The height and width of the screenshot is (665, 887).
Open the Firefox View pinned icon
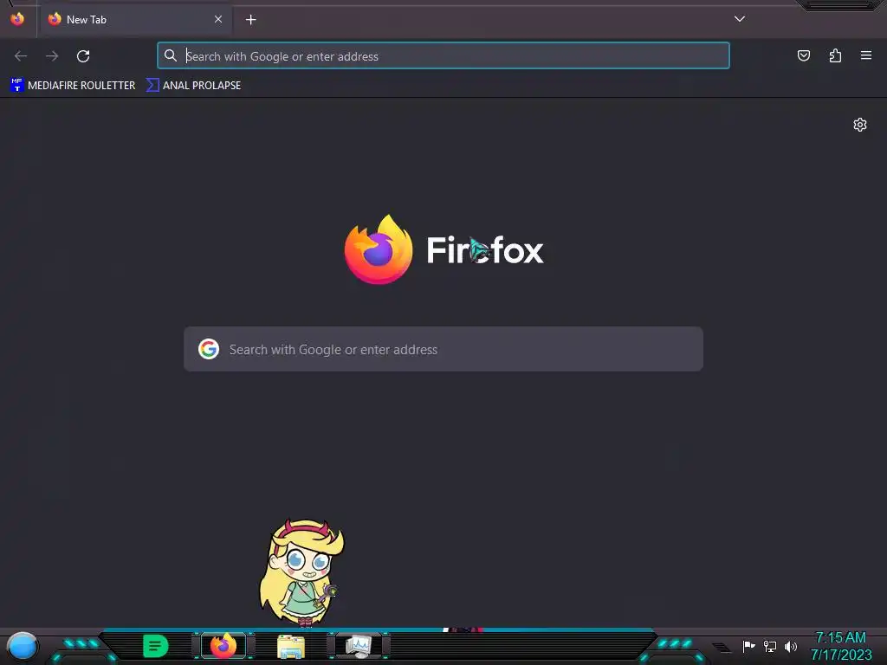[x=17, y=19]
